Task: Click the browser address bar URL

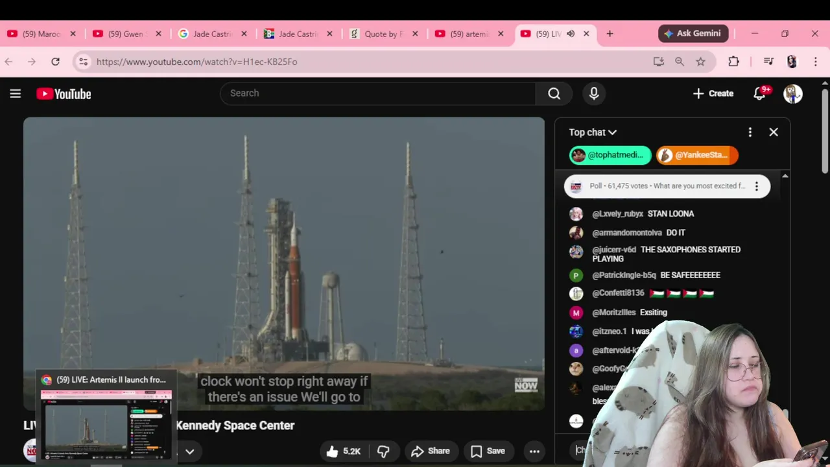Action: [x=196, y=62]
